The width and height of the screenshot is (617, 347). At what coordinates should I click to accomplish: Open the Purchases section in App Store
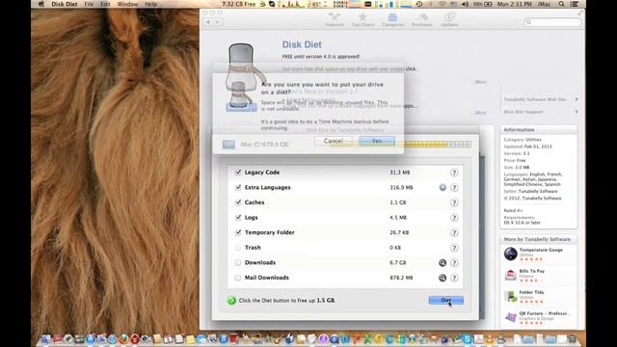tap(422, 19)
